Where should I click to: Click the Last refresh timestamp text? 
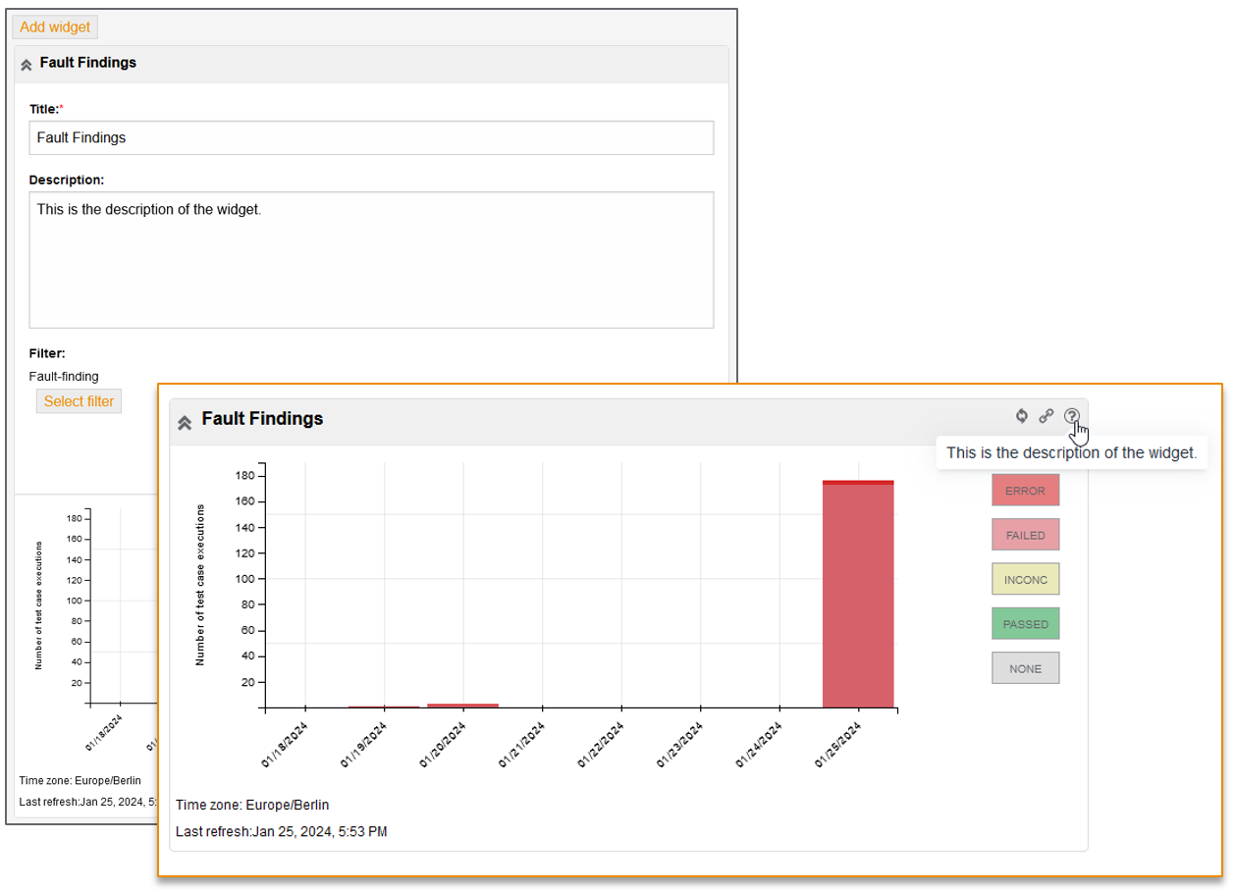tap(281, 831)
